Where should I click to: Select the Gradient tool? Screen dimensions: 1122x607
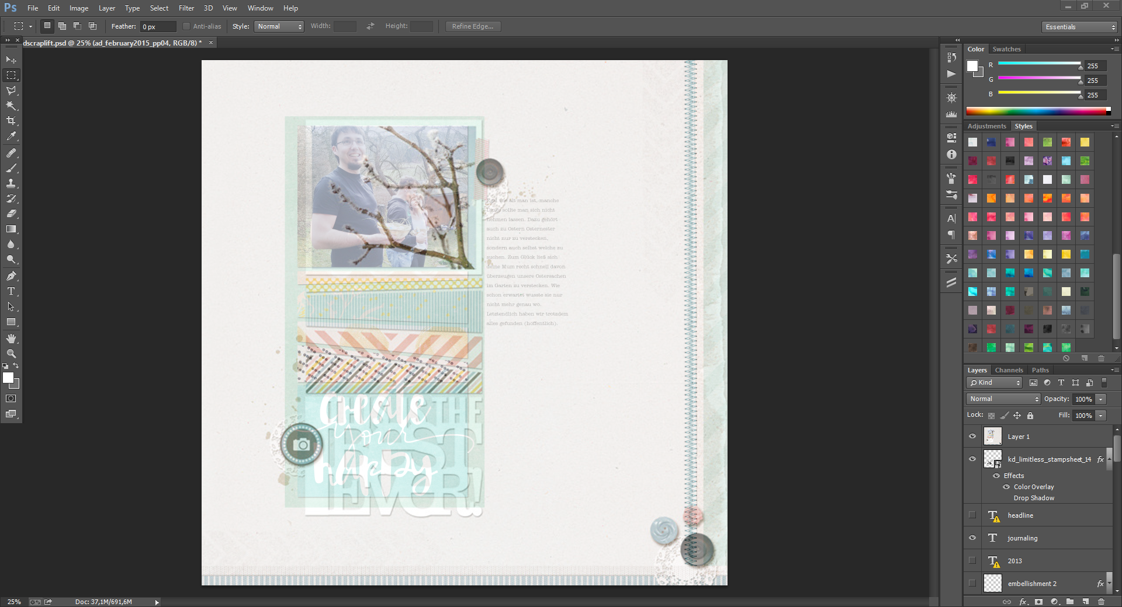[11, 229]
